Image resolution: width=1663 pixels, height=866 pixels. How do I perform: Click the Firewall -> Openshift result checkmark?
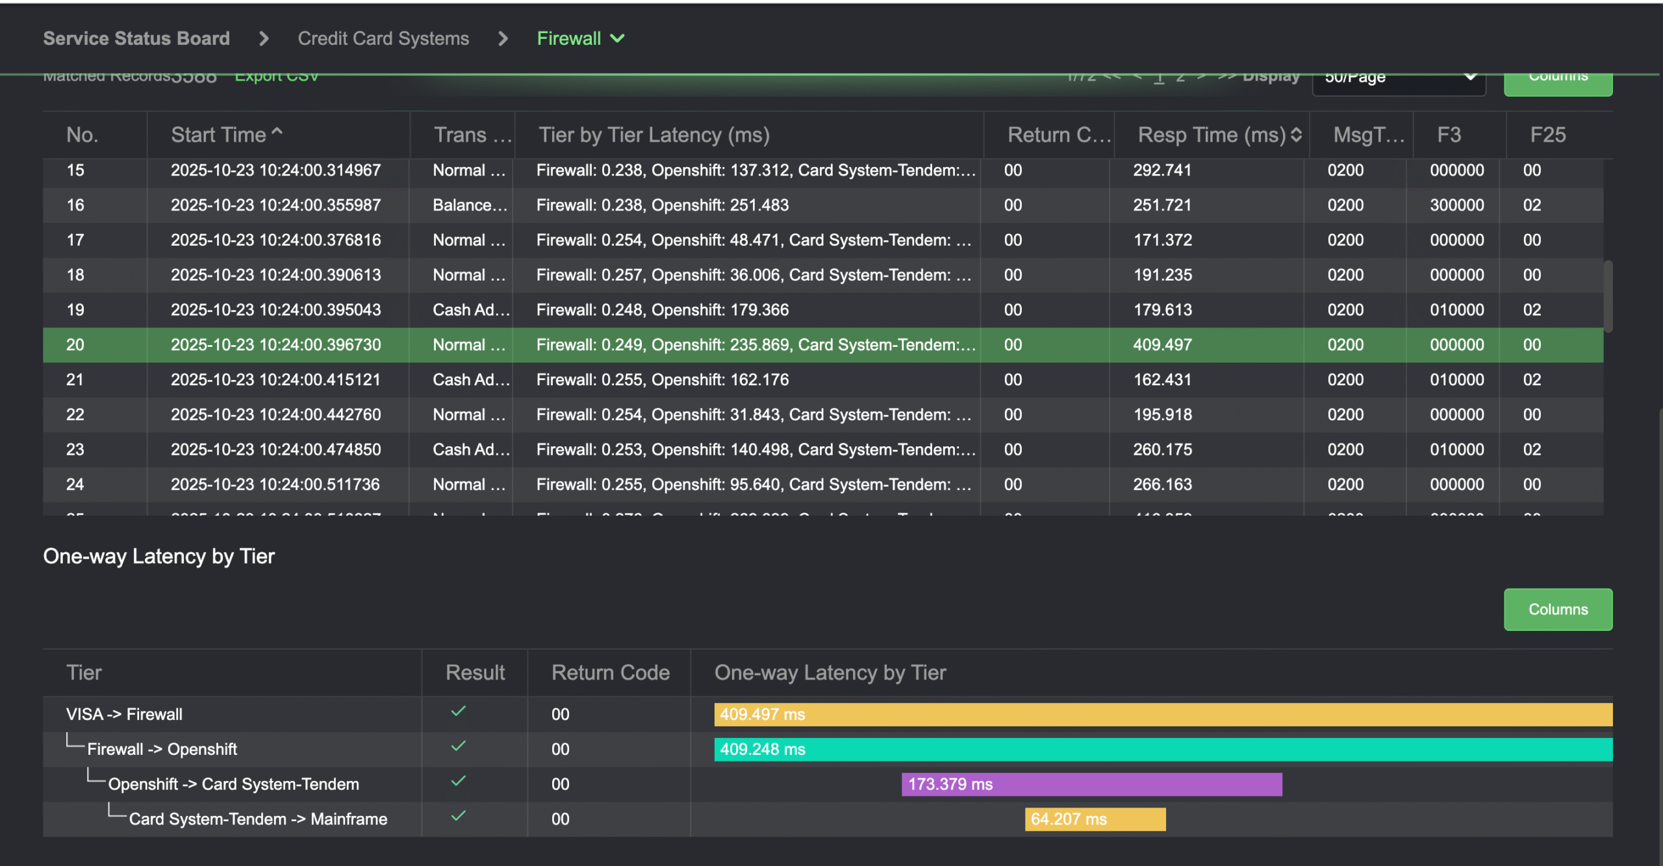pos(458,746)
